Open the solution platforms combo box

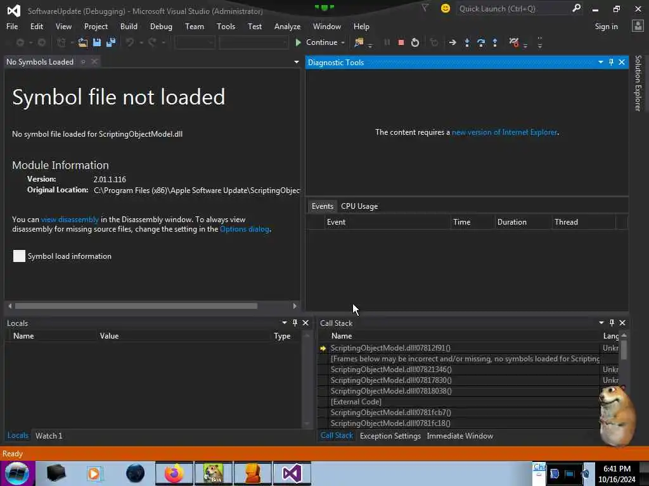tap(254, 42)
